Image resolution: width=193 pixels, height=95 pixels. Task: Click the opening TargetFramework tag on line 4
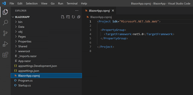(118, 34)
